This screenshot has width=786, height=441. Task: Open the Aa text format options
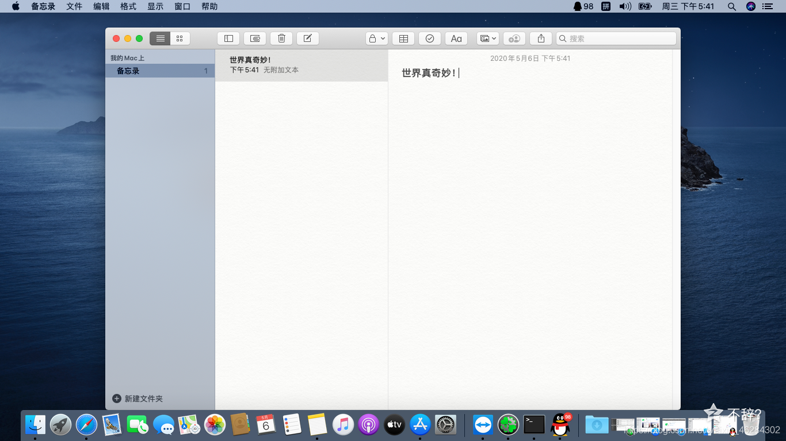pyautogui.click(x=456, y=38)
